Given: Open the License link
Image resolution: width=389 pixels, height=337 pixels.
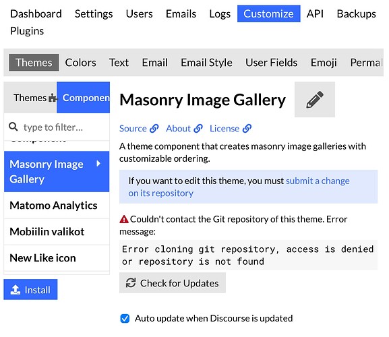Looking at the screenshot, I should click(x=231, y=129).
